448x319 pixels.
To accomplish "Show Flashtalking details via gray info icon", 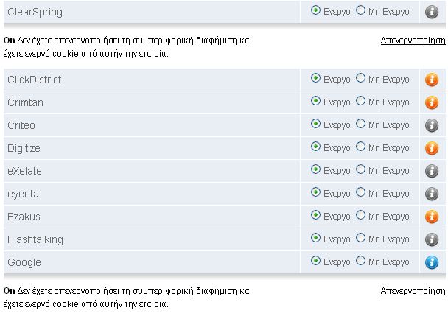I will (x=432, y=239).
